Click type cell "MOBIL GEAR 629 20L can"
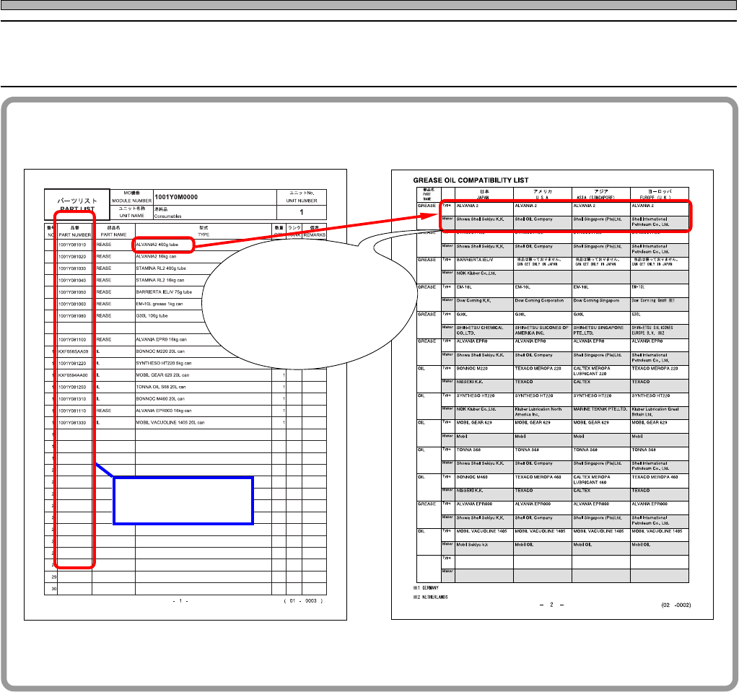 point(162,376)
